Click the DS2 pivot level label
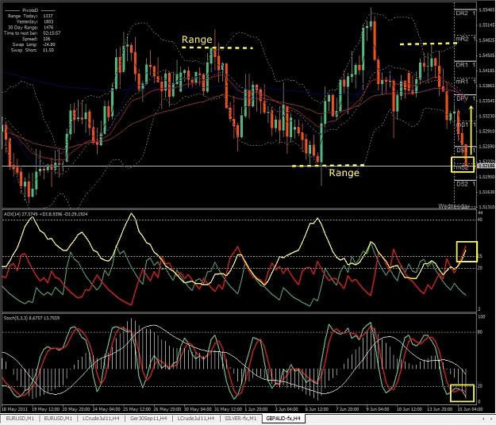The width and height of the screenshot is (496, 425). [462, 184]
